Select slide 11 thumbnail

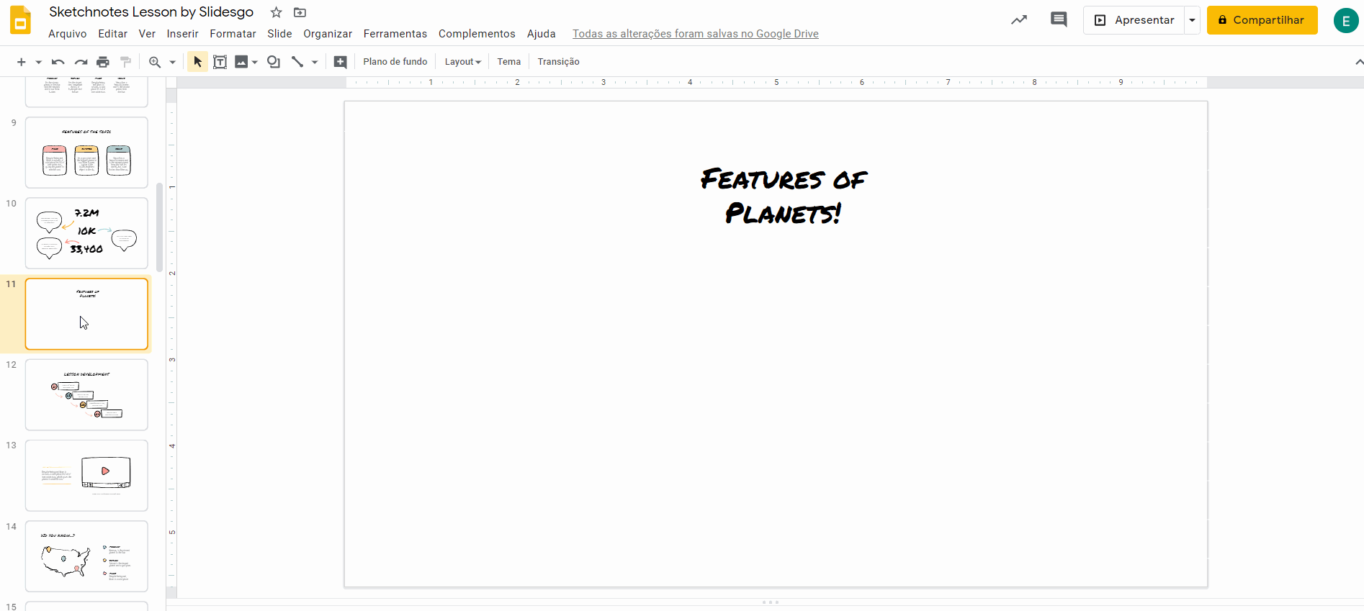pos(86,314)
